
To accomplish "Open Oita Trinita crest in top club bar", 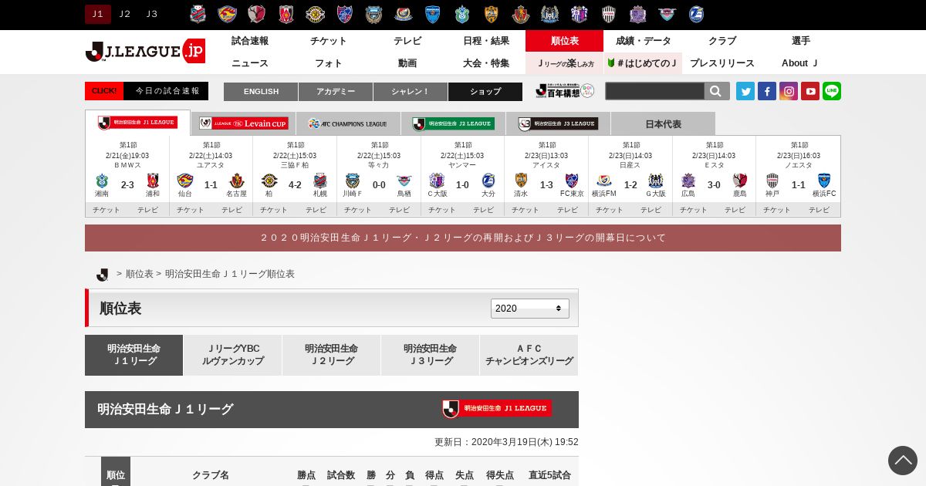I will pos(697,14).
